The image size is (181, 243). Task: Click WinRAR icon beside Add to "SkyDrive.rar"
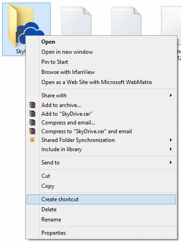click(32, 114)
